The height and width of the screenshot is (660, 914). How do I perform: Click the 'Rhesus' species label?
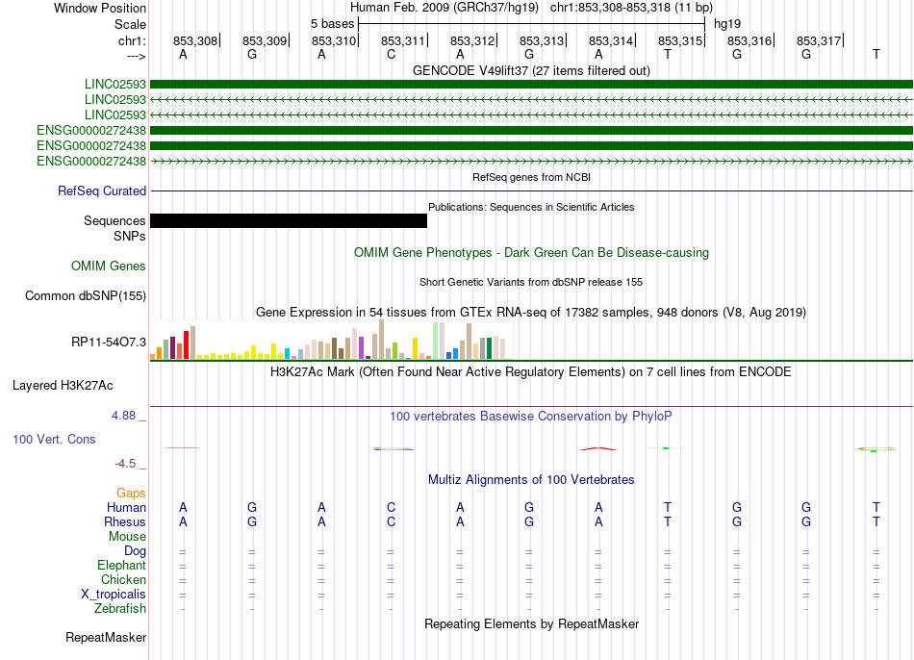tap(125, 521)
